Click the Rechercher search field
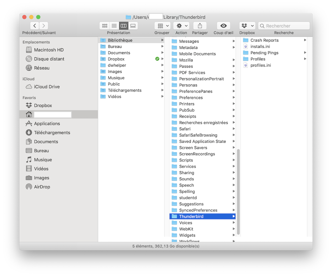This screenshot has width=332, height=276. [x=284, y=26]
